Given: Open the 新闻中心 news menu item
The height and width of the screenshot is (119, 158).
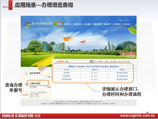Looking at the screenshot, I should pos(68,24).
